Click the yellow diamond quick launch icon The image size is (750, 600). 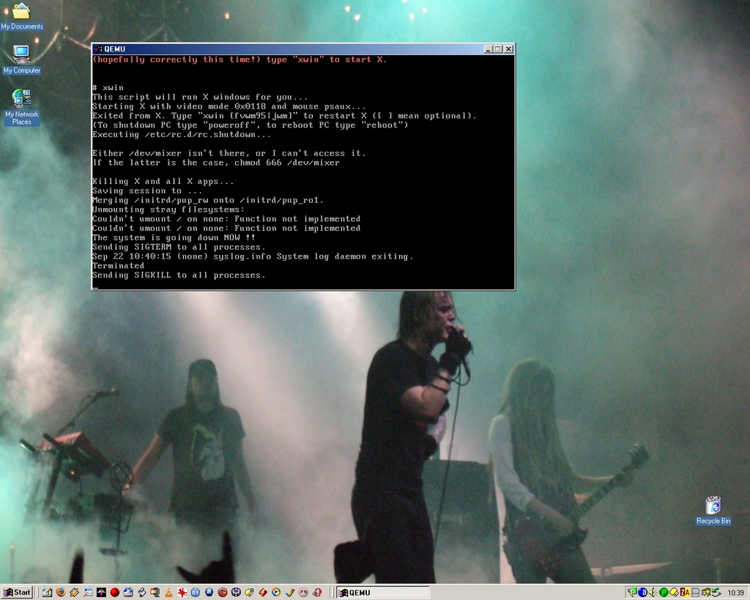coord(74,593)
